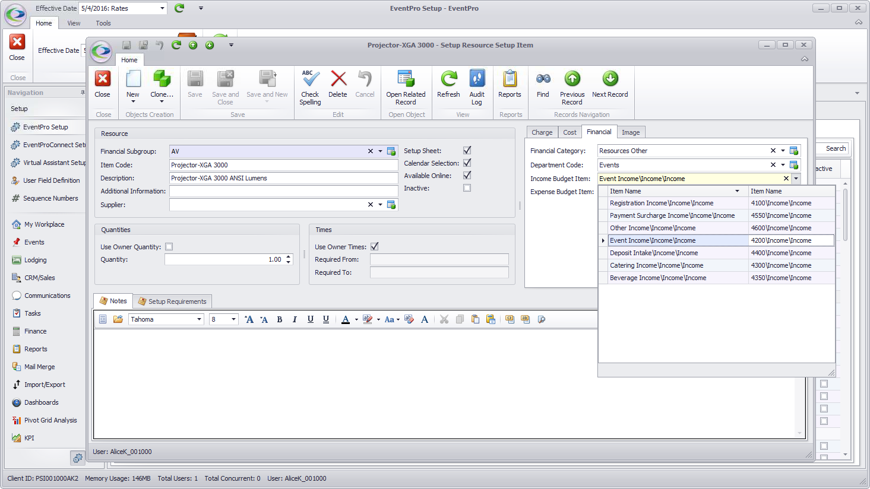Switch to the Charge tab
870x489 pixels.
click(542, 132)
